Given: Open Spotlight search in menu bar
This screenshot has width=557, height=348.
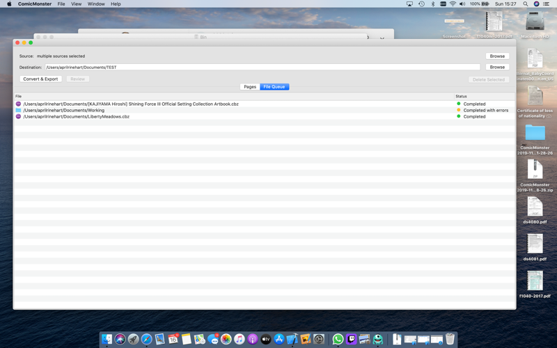Looking at the screenshot, I should click(525, 4).
